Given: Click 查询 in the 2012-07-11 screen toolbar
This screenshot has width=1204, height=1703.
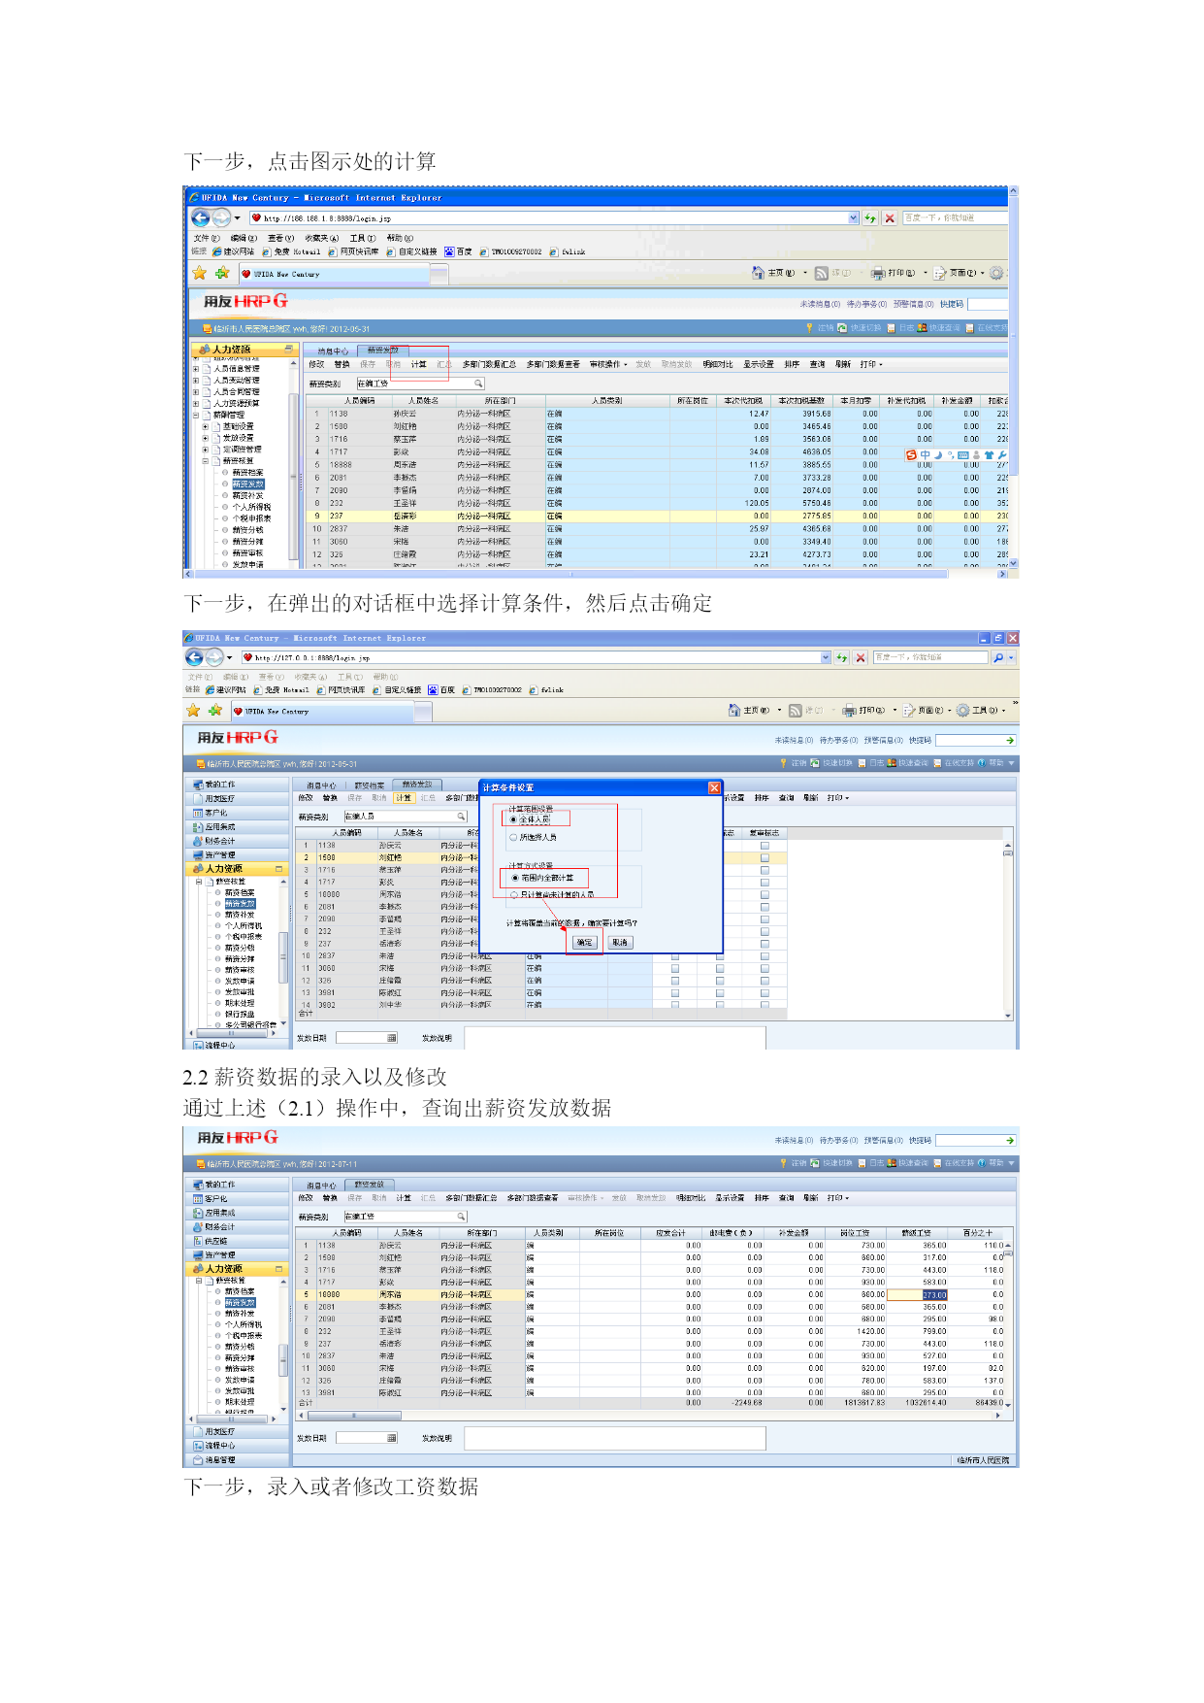Looking at the screenshot, I should (787, 1198).
